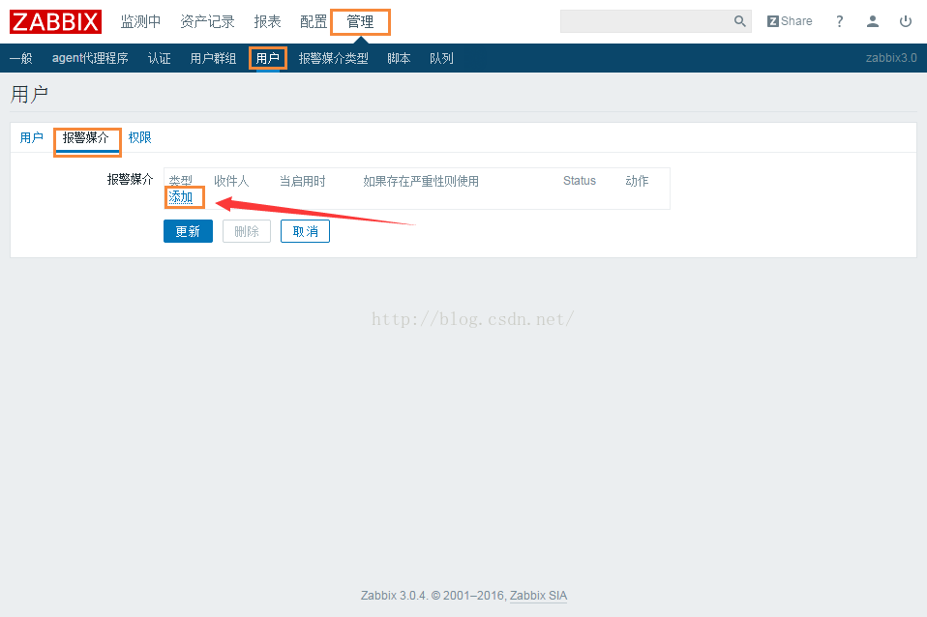Open the Zabbix SIA footer link

pyautogui.click(x=538, y=595)
